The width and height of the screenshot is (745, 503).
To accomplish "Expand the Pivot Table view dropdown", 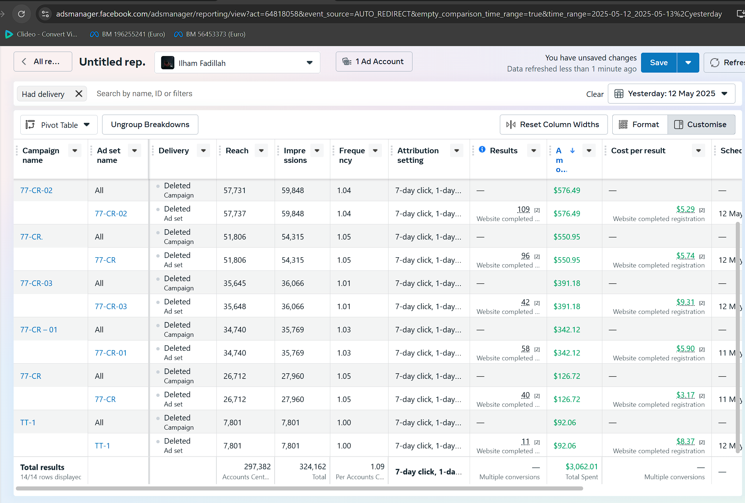I will click(x=59, y=125).
